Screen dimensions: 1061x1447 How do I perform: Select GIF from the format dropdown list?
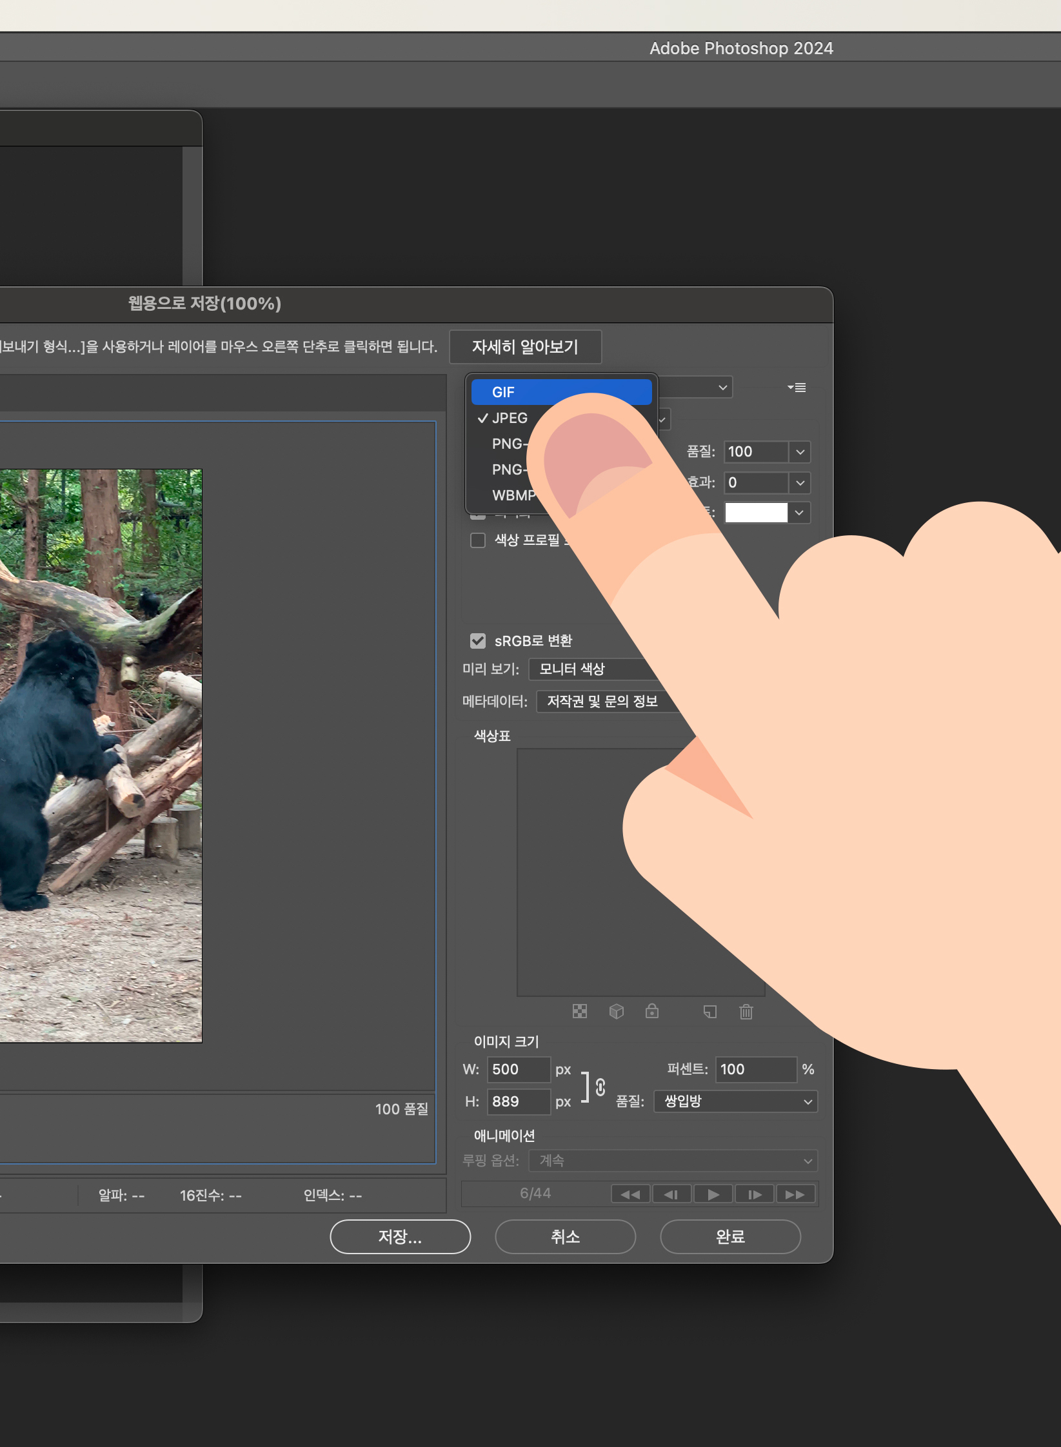tap(561, 392)
